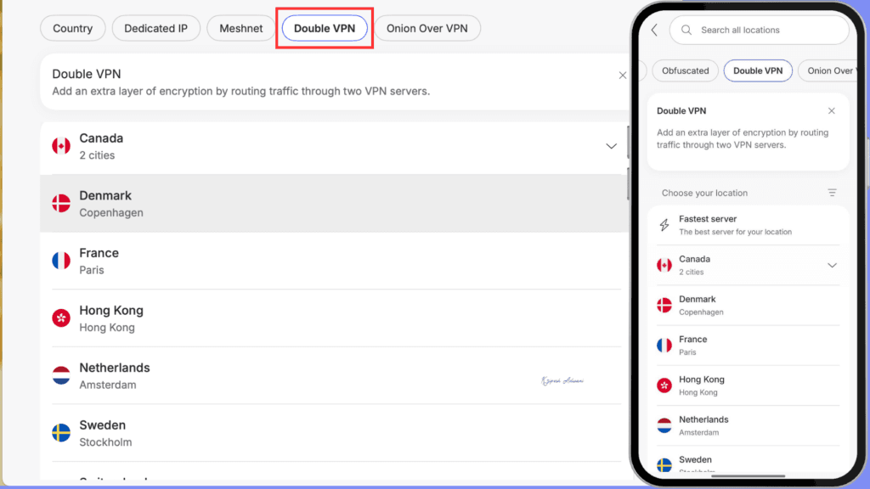Click the Denmark flag icon in desktop list

pos(61,203)
